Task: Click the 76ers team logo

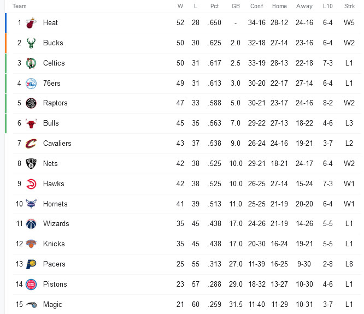Action: click(31, 83)
